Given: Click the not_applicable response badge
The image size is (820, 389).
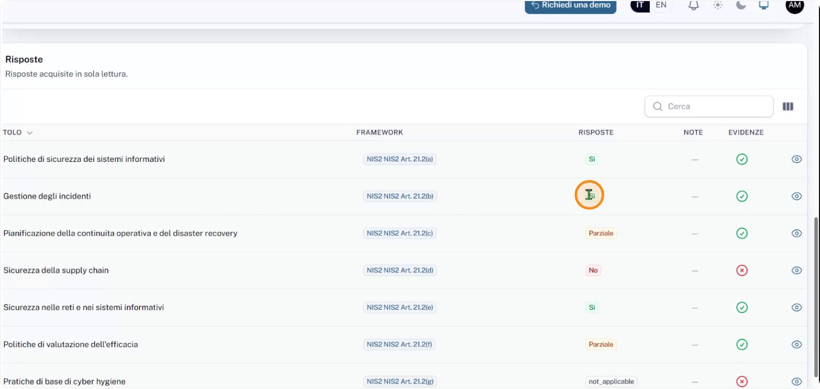Looking at the screenshot, I should (x=611, y=382).
